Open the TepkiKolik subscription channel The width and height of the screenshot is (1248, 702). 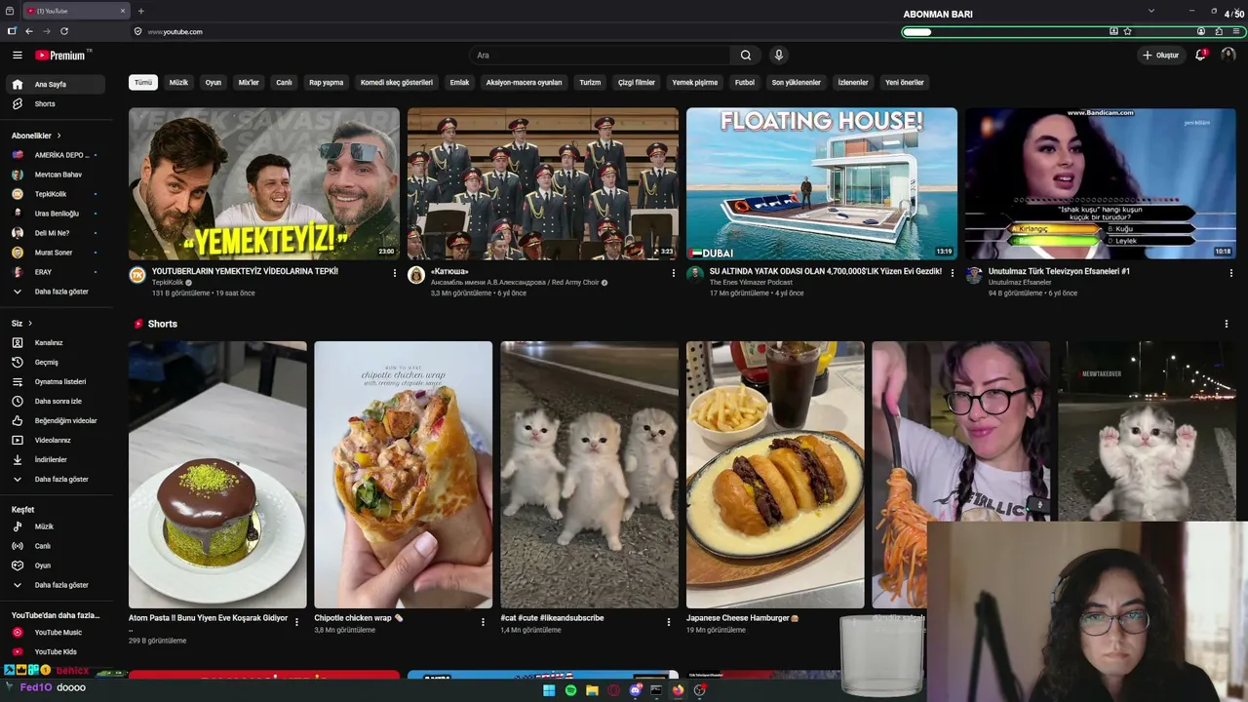pos(55,194)
